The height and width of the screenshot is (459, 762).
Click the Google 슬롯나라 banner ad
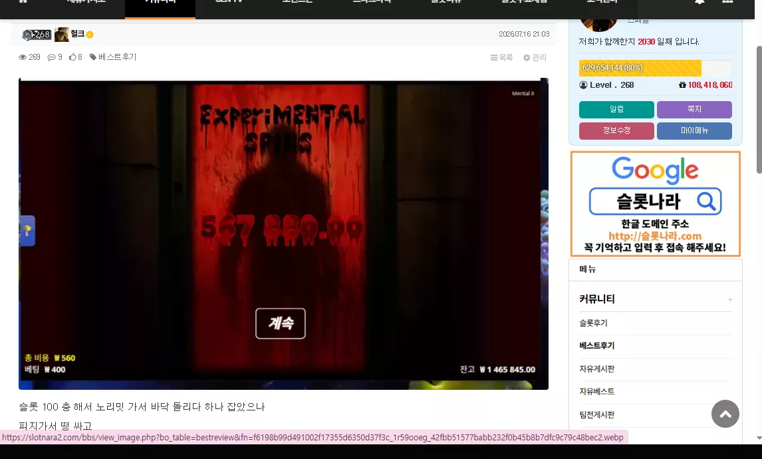(655, 204)
